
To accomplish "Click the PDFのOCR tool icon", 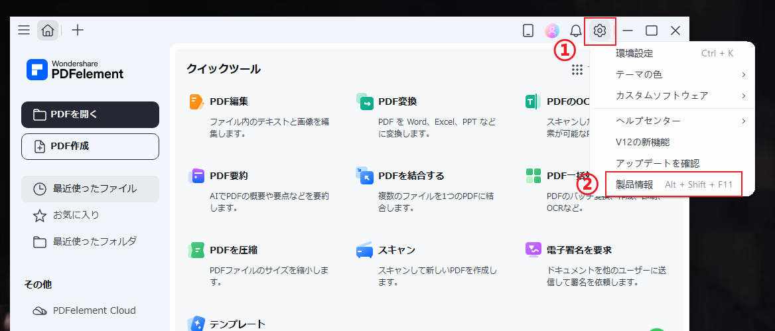I will tap(533, 101).
